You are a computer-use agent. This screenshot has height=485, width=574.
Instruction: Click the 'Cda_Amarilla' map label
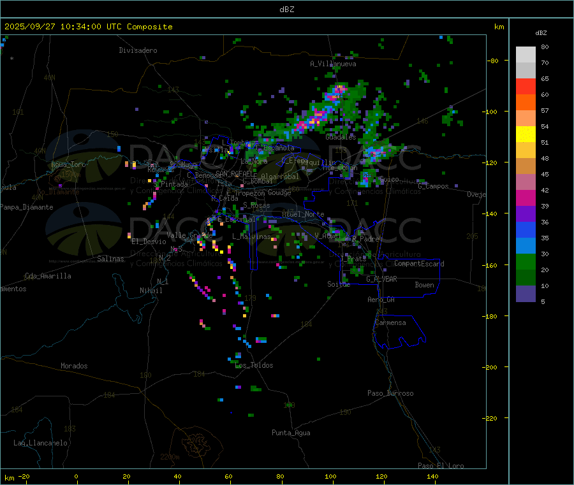click(x=48, y=276)
